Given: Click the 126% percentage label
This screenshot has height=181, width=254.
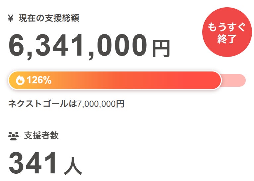Looking at the screenshot, I should point(39,80).
